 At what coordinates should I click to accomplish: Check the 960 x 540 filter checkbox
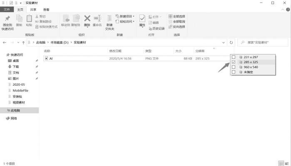click(234, 67)
